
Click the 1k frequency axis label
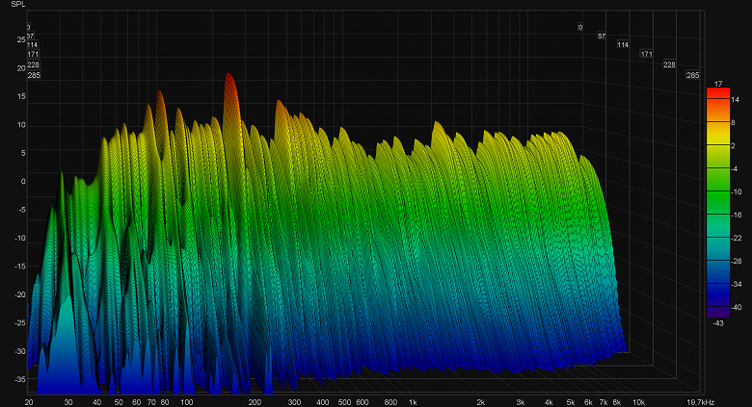point(413,402)
